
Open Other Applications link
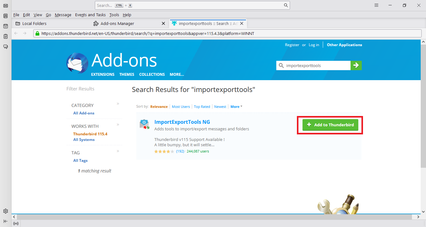[x=344, y=45]
